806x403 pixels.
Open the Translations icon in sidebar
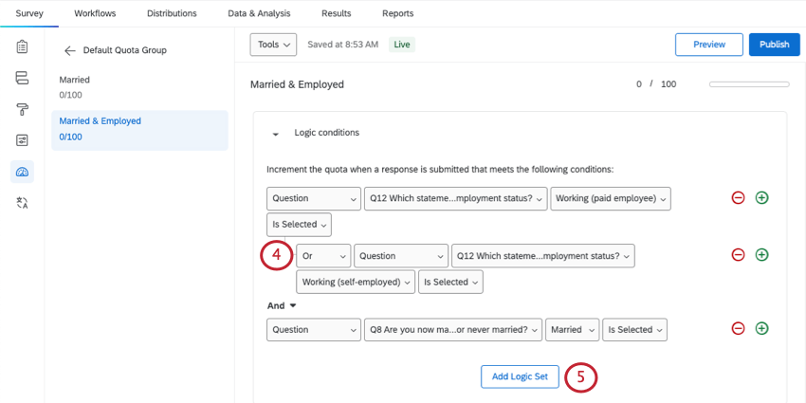click(23, 203)
